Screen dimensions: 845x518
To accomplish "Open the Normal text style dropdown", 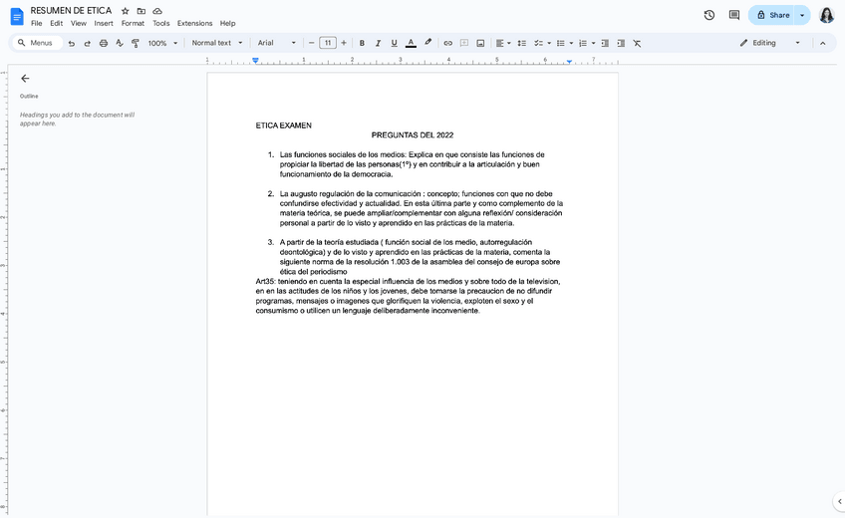I will [216, 43].
